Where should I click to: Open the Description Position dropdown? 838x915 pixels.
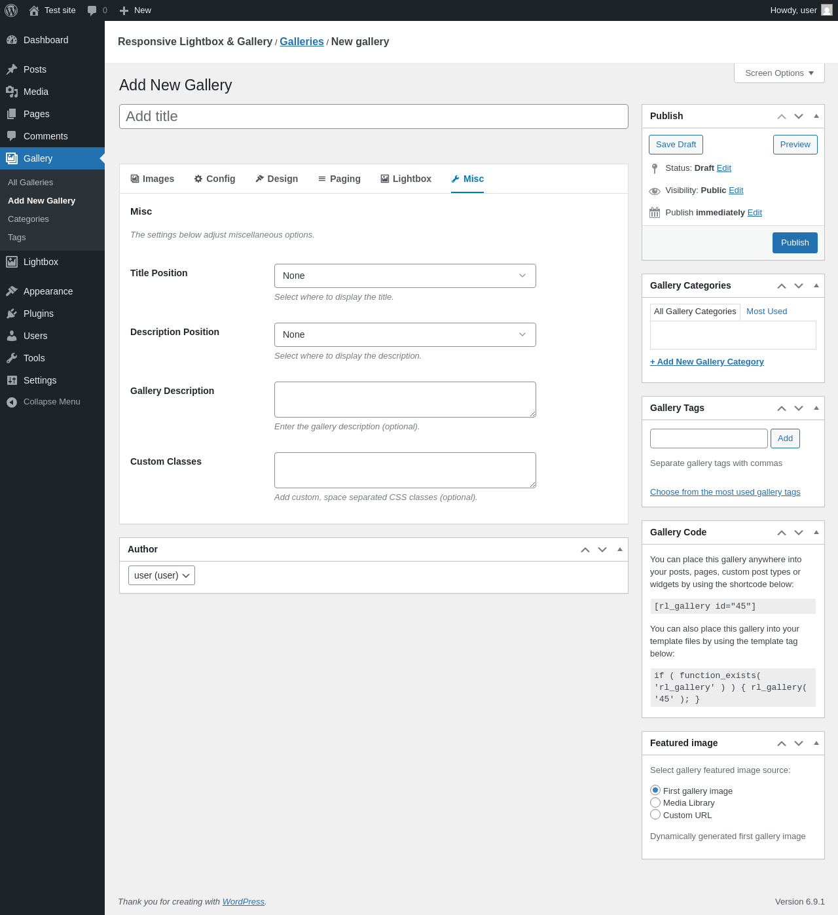405,334
